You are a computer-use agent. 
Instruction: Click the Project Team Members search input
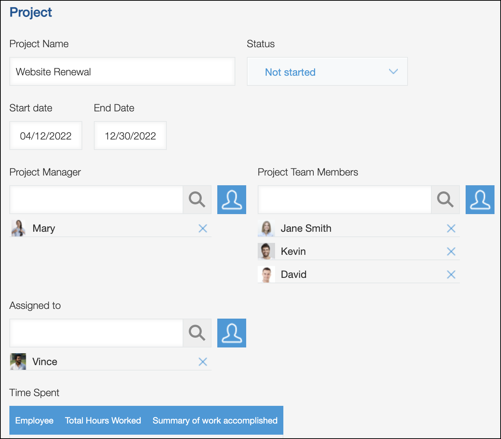345,200
